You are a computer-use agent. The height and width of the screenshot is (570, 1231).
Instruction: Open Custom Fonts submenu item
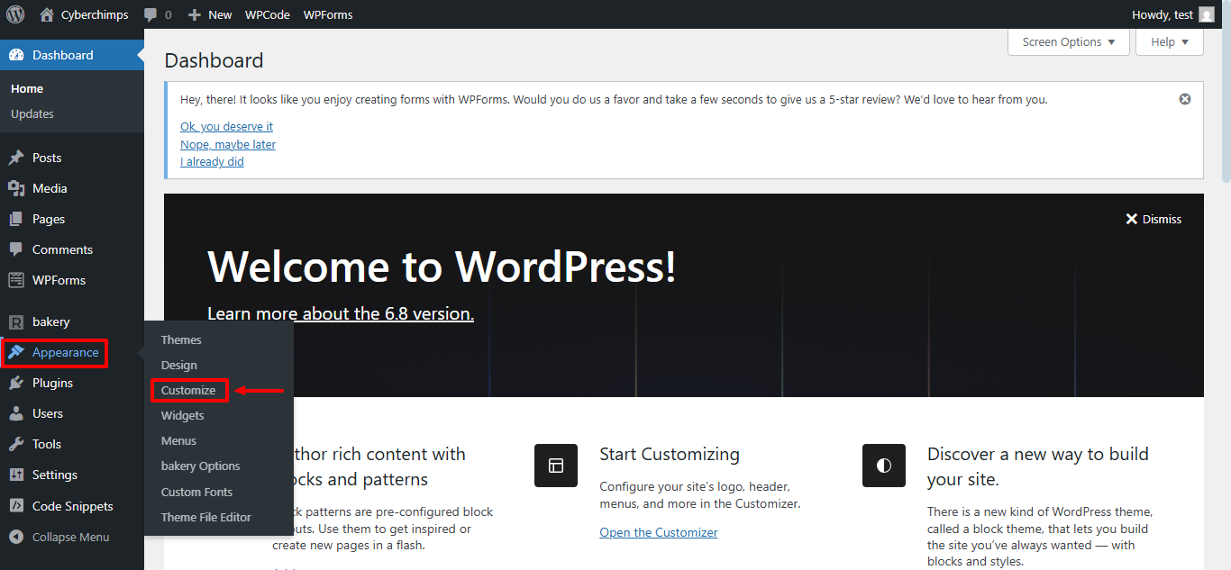[196, 492]
